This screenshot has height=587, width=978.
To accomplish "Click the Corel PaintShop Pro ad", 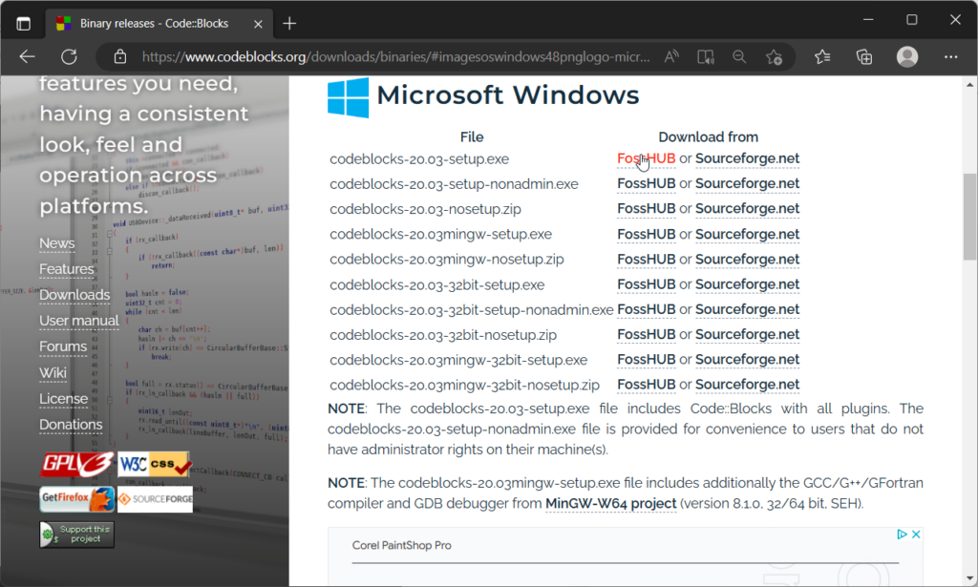I will point(625,556).
